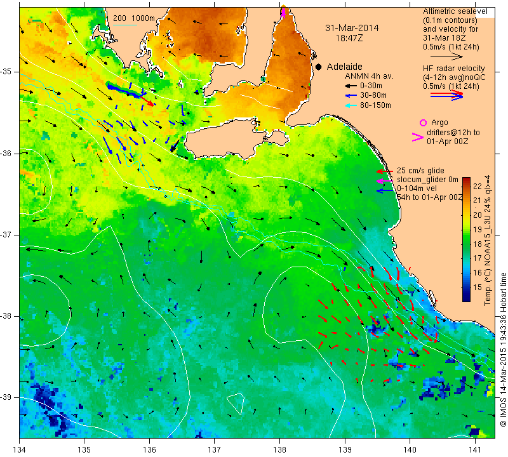508x457 pixels.
Task: Click the -39 latitude axis label
Action: point(8,397)
